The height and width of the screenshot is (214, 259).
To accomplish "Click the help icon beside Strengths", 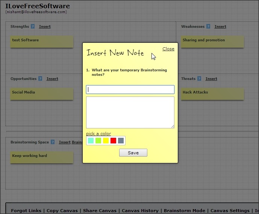I will [x=33, y=27].
